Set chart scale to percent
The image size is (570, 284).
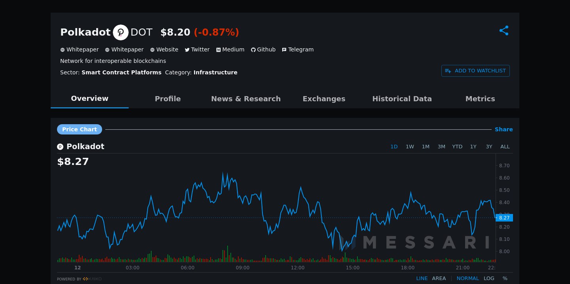(505, 278)
